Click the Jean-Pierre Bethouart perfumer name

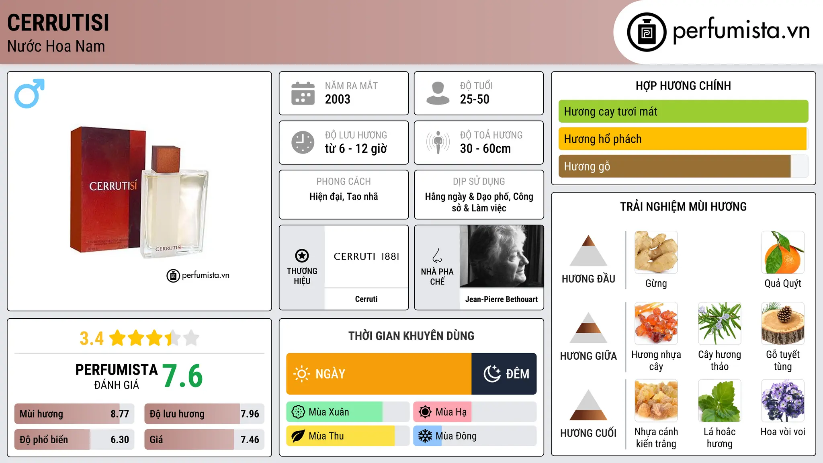click(502, 299)
